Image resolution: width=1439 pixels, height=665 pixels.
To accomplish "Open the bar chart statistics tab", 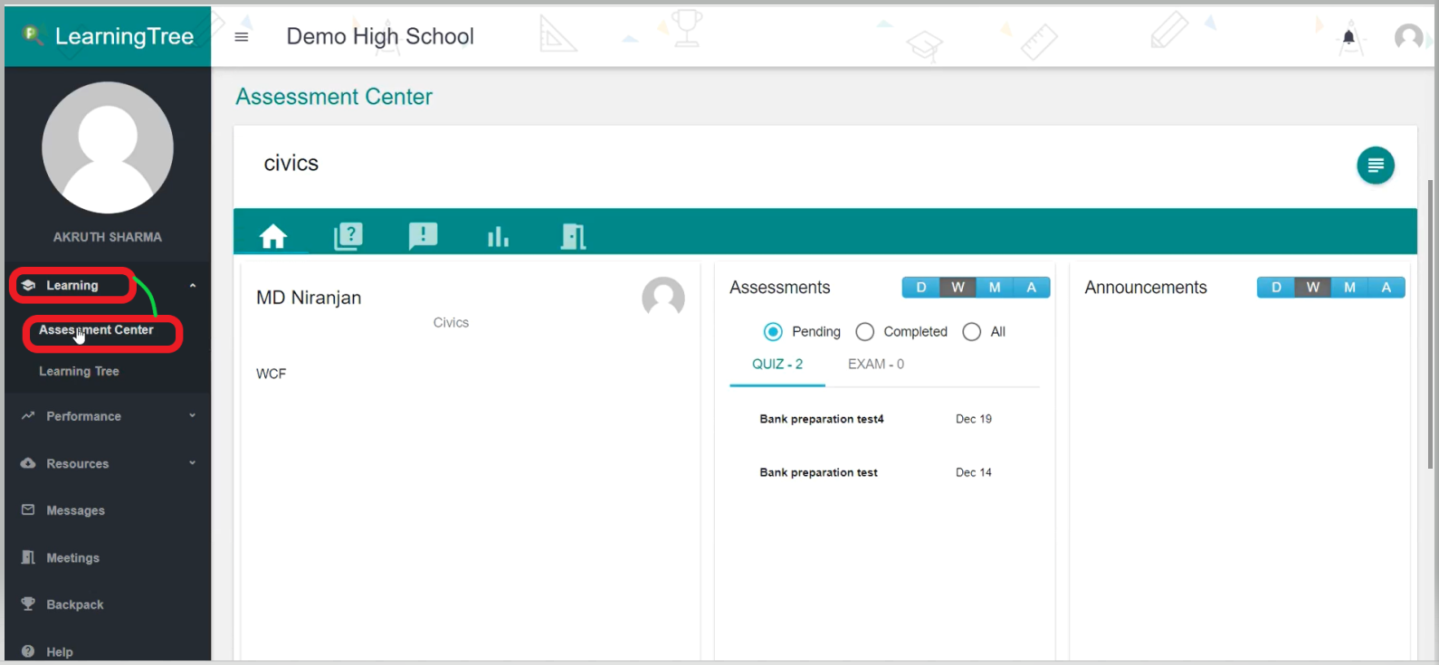I will 498,236.
